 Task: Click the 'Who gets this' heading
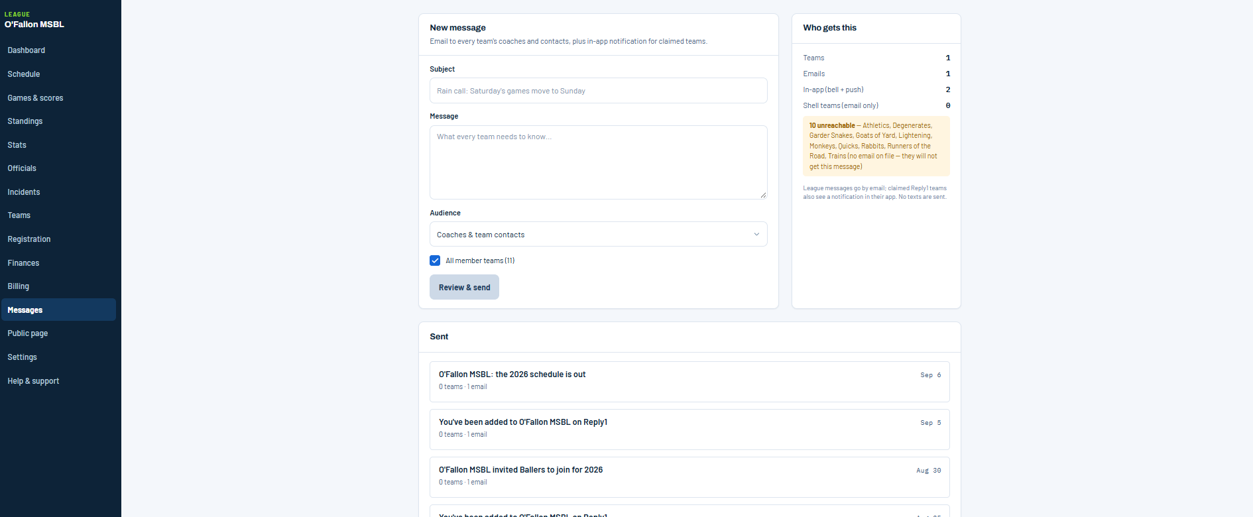pyautogui.click(x=829, y=28)
